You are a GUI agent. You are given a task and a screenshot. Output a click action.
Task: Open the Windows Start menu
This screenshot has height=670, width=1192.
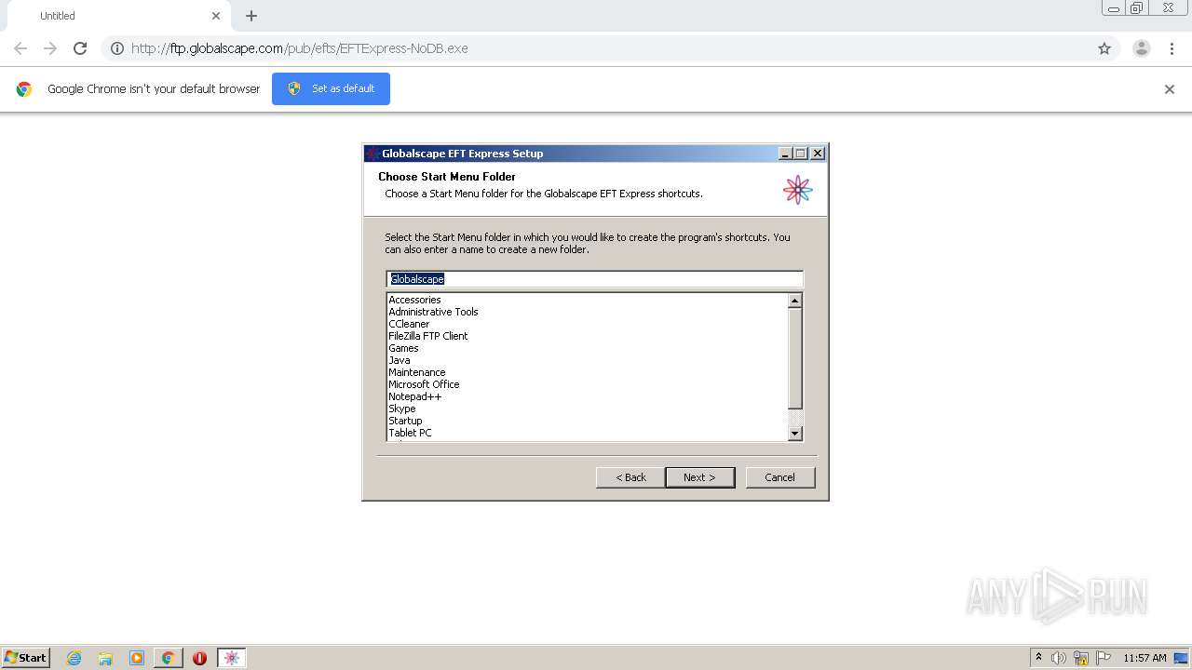[25, 658]
